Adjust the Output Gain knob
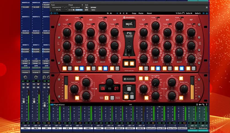The image size is (230, 133). point(184,89)
